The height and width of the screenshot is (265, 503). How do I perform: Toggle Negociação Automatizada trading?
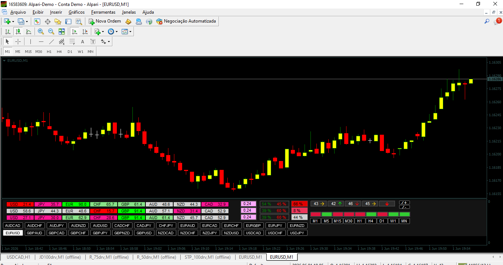(186, 21)
